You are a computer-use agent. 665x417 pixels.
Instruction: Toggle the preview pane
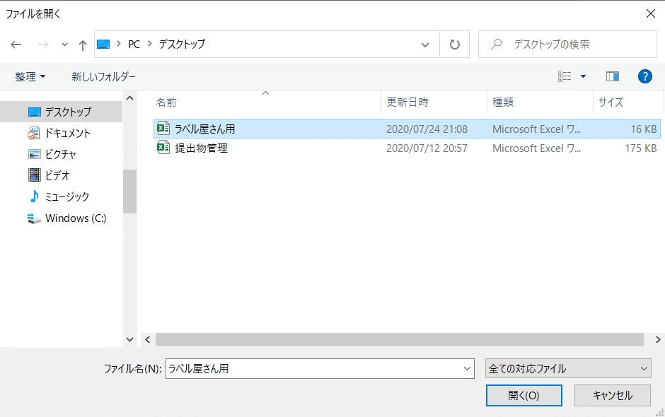tap(613, 76)
